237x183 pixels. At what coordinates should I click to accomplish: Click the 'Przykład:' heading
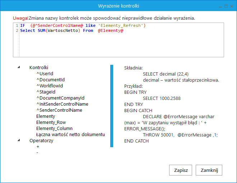133,86
